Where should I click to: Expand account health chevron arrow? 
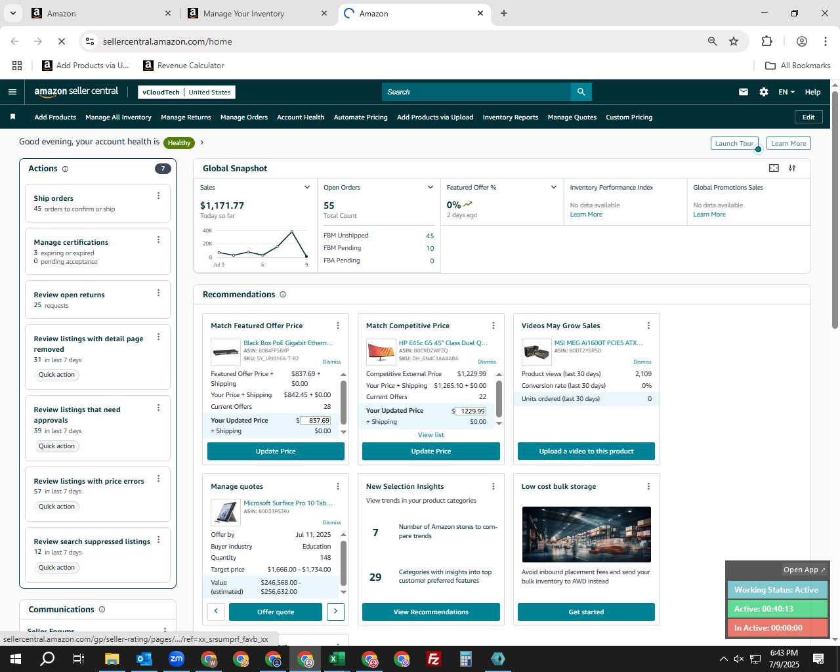[x=202, y=142]
